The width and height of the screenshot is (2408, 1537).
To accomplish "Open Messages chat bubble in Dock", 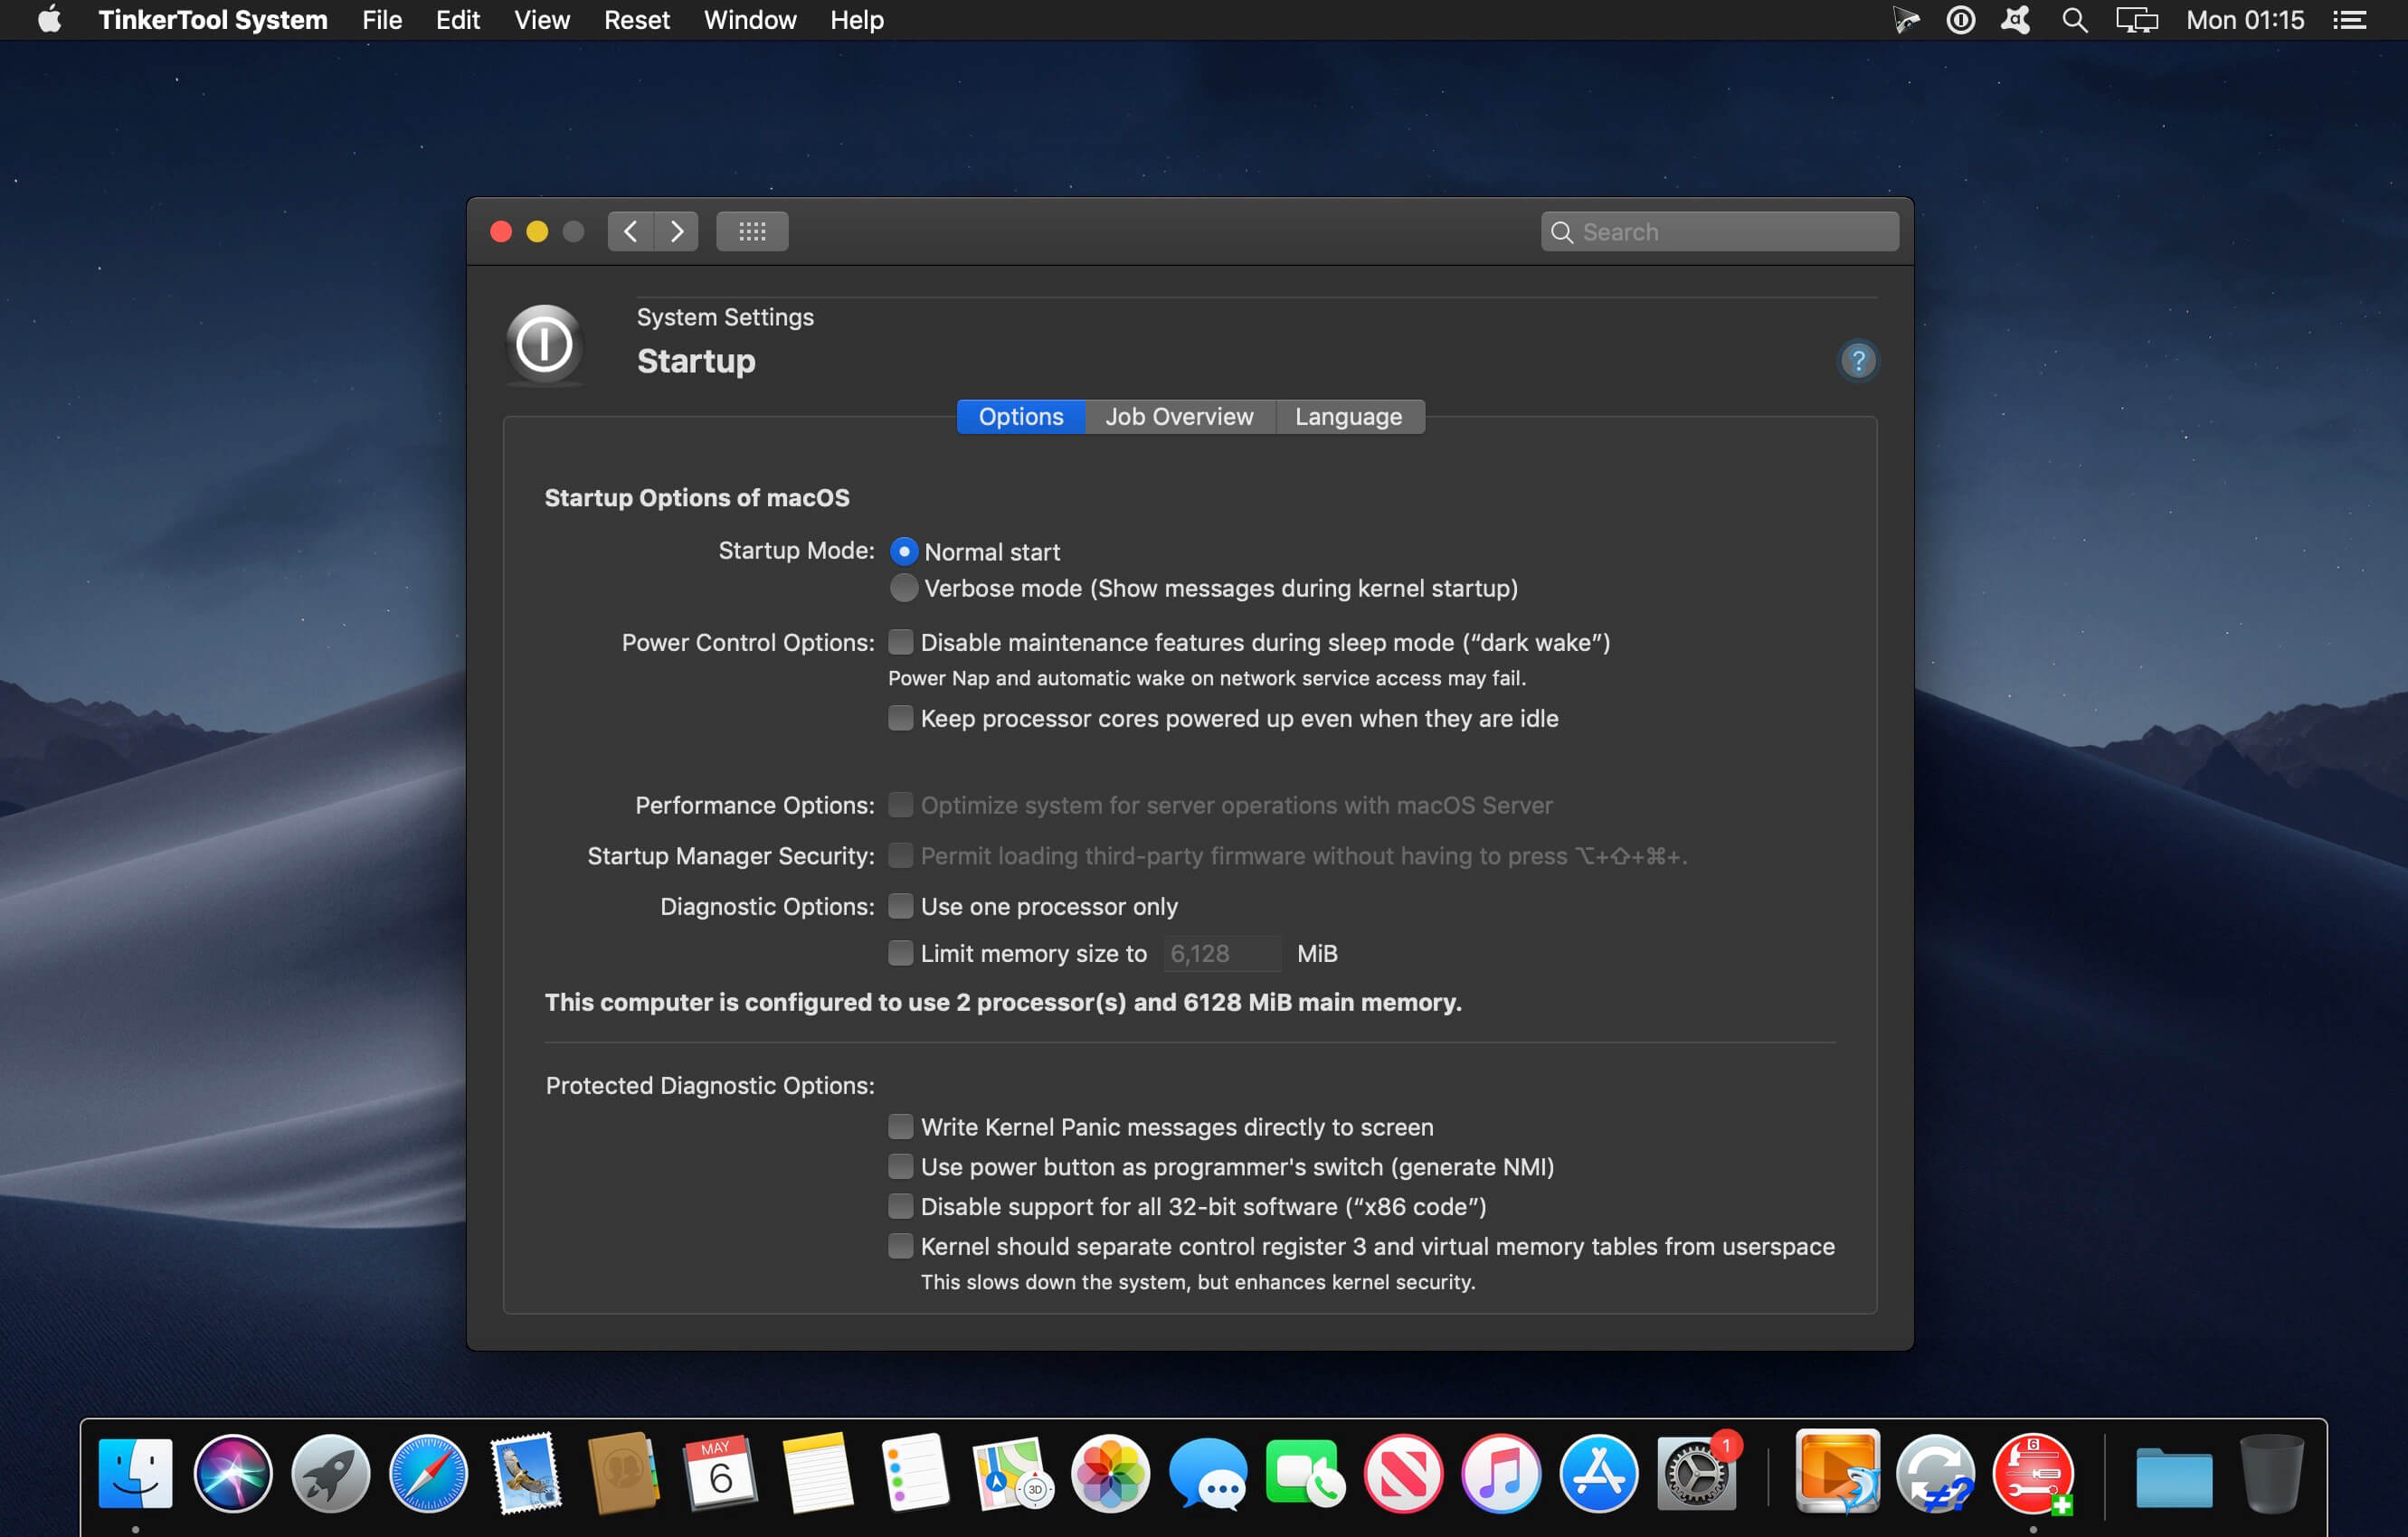I will pyautogui.click(x=1208, y=1473).
